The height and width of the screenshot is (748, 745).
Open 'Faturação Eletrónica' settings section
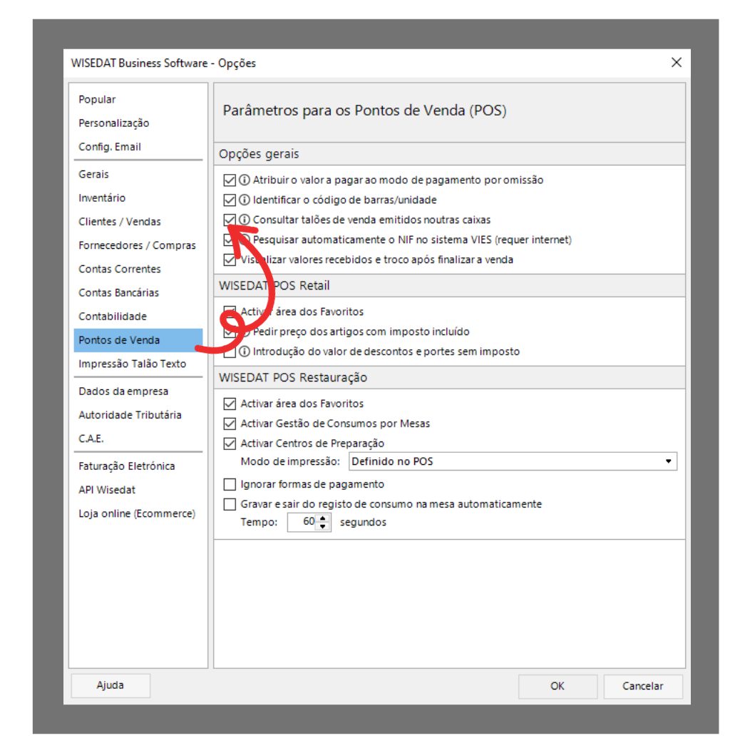[x=127, y=466]
